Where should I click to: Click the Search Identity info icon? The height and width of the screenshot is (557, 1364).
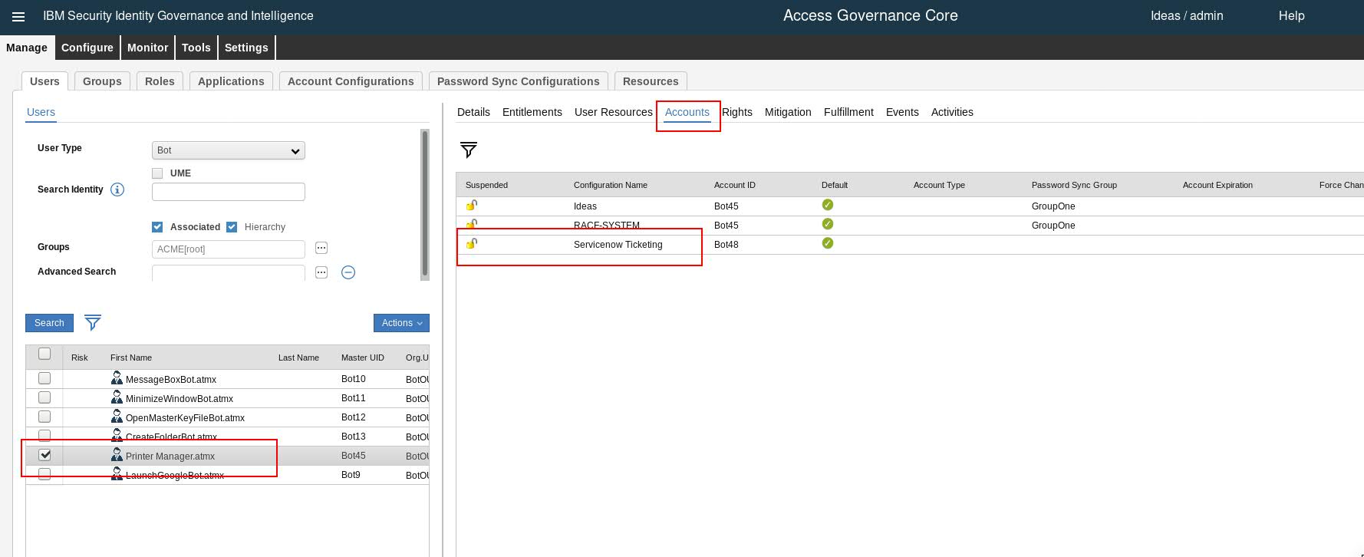(x=117, y=190)
